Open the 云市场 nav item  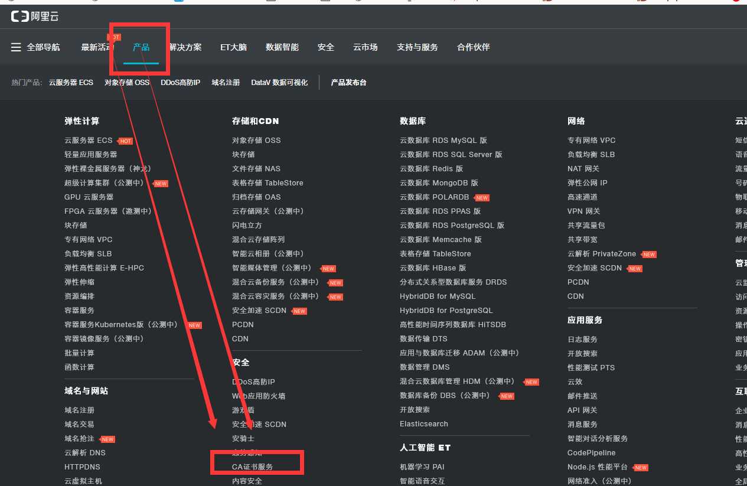pyautogui.click(x=366, y=47)
